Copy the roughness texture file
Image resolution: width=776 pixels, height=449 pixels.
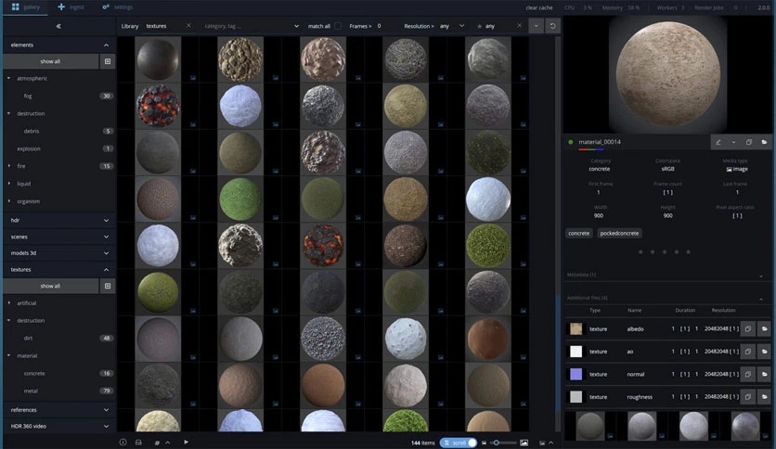pos(748,397)
